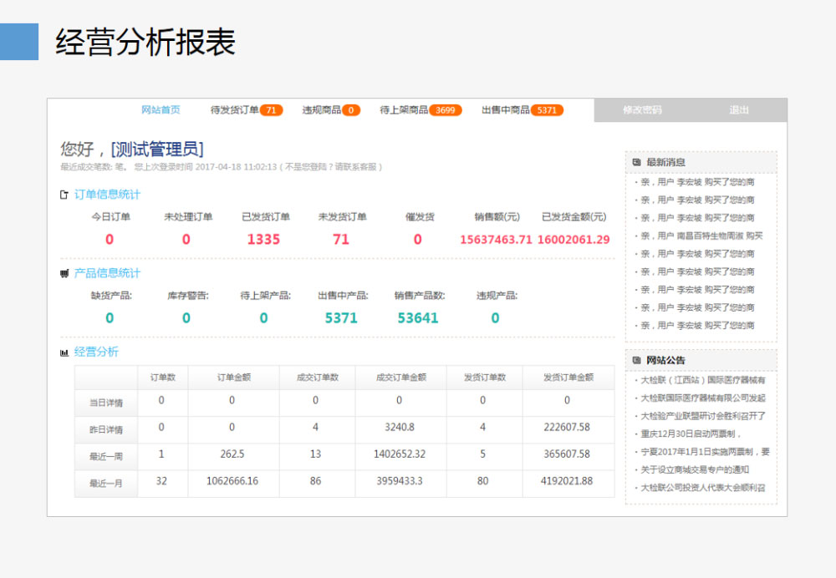Click the table cell 1402652.32
This screenshot has width=836, height=578.
[400, 454]
